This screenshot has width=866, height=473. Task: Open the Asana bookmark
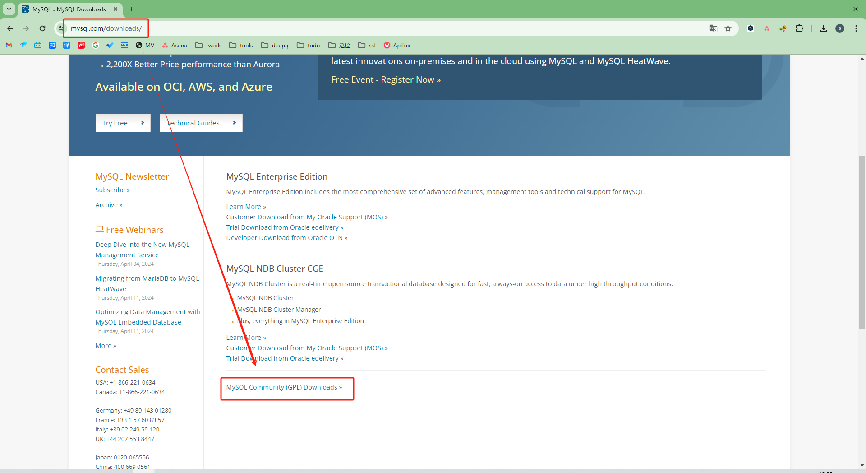point(175,45)
